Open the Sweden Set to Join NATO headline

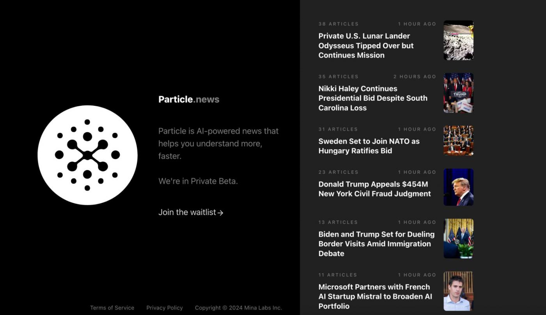(x=369, y=146)
